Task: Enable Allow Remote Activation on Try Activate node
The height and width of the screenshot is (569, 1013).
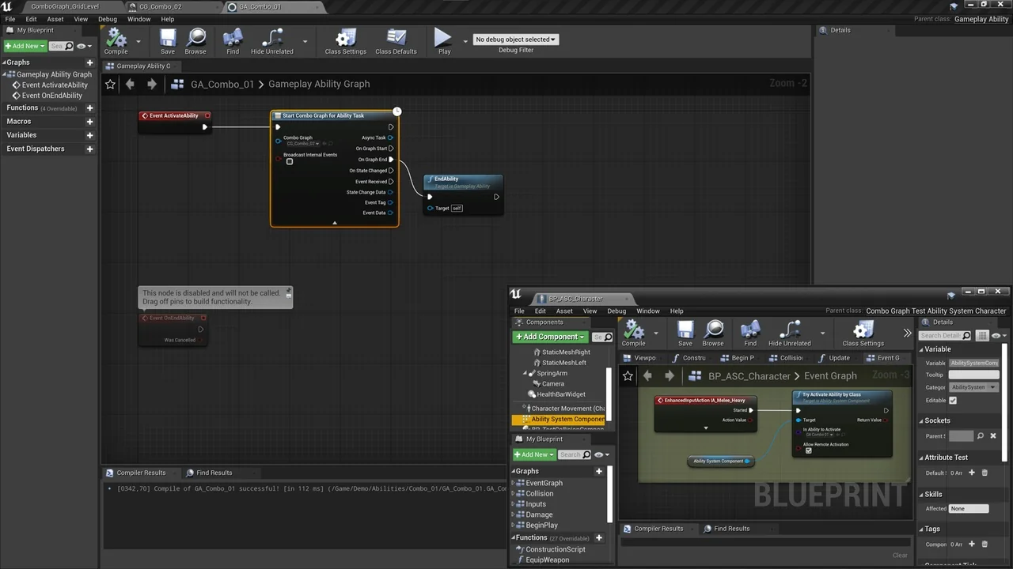Action: coord(808,450)
